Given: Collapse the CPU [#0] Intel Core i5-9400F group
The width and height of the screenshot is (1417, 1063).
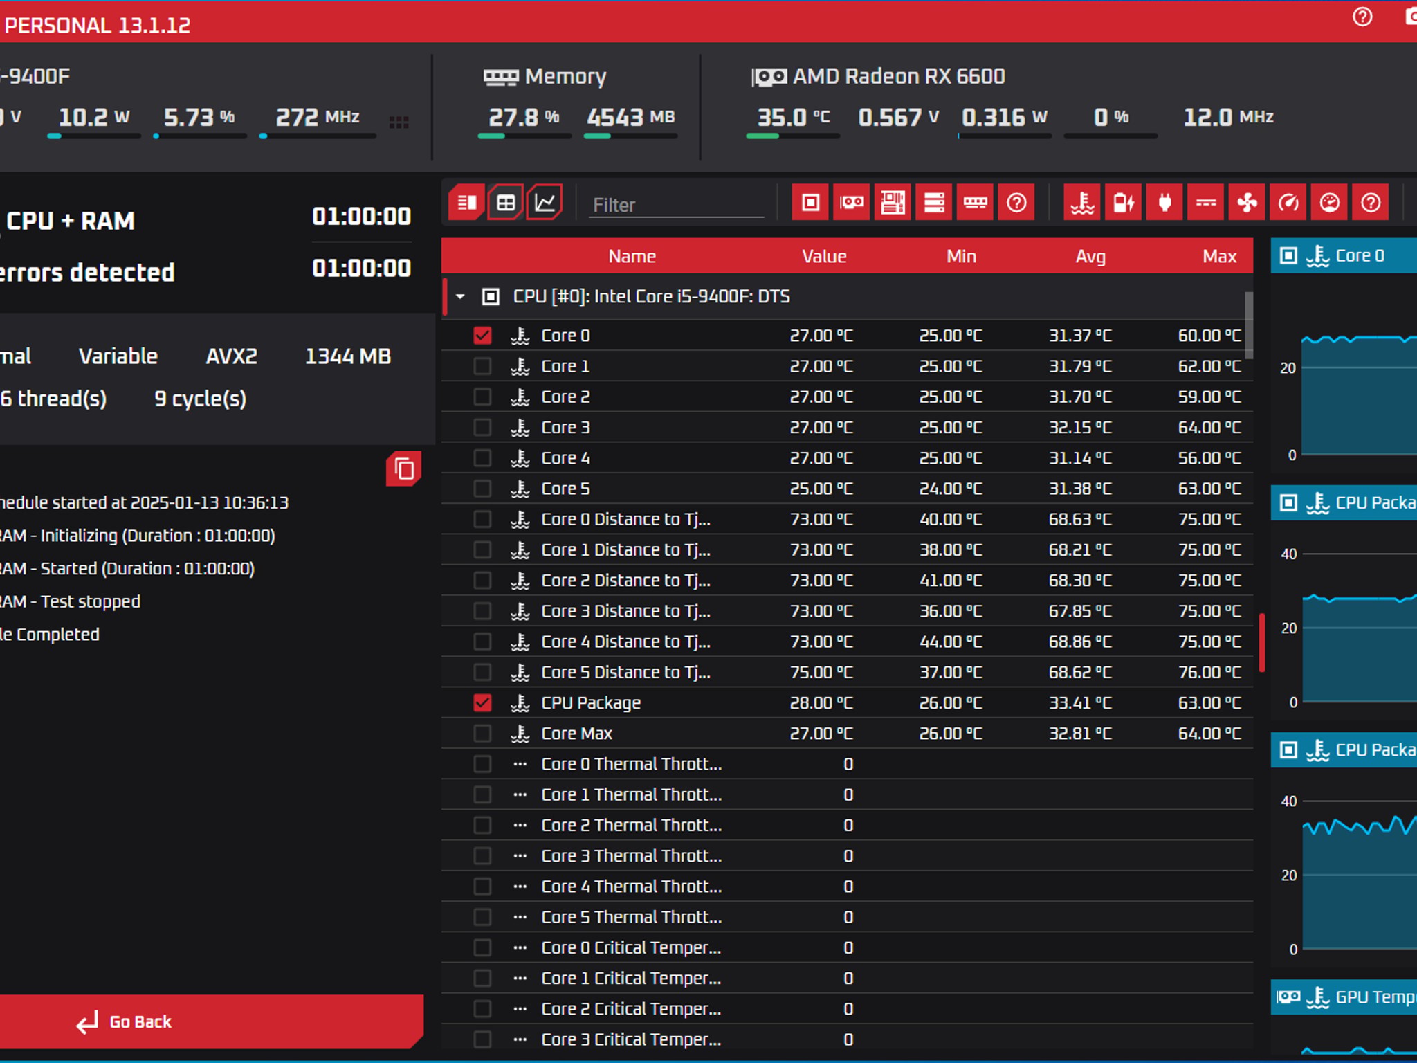Looking at the screenshot, I should point(460,297).
